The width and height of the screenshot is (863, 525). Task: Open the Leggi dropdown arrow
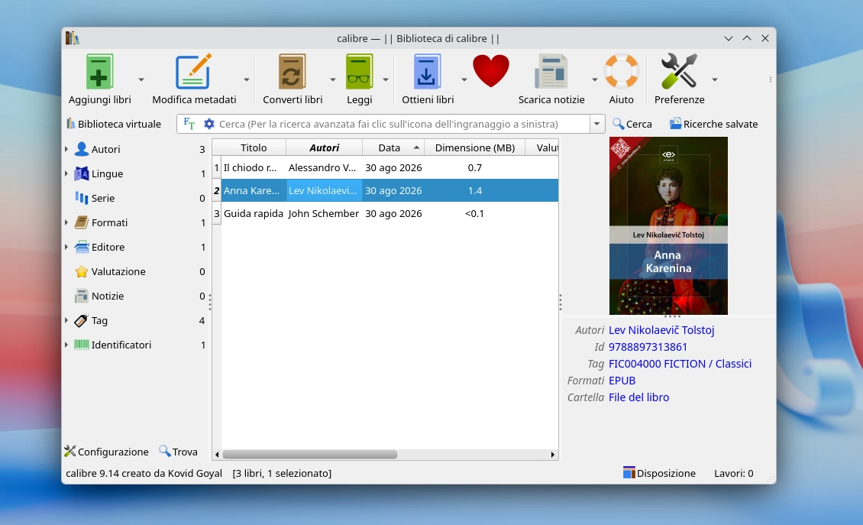pyautogui.click(x=386, y=80)
